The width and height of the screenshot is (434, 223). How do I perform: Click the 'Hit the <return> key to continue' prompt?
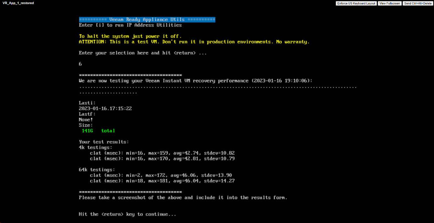click(x=127, y=214)
